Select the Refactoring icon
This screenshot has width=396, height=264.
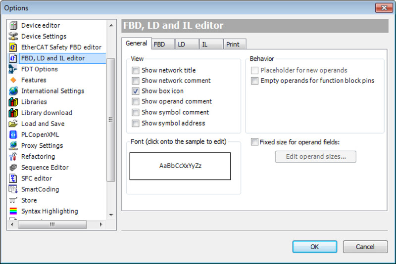[13, 156]
